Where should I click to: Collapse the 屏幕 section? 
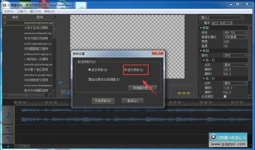click(201, 28)
